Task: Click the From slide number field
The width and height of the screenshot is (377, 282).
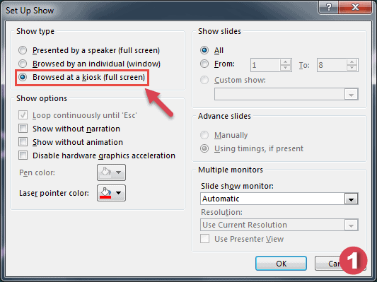Action: click(265, 65)
